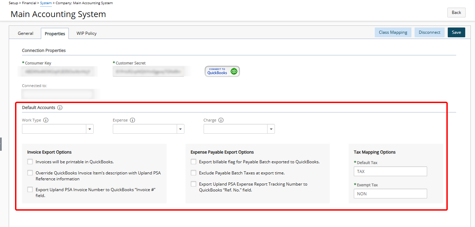Screen dimensions: 475x227
Task: Click the Connect to QuickBooks button
Action: pos(222,71)
